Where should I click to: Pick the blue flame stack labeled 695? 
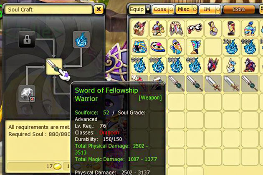pyautogui.click(x=195, y=65)
